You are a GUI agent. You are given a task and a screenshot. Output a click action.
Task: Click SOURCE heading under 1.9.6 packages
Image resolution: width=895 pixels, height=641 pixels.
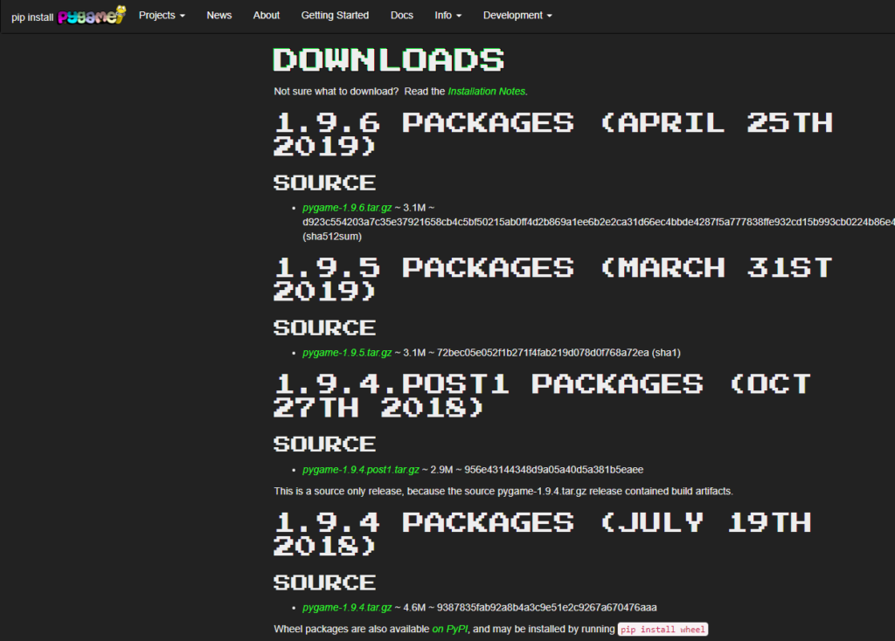pos(325,183)
